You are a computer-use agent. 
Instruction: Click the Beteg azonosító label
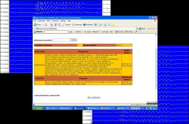point(90,45)
